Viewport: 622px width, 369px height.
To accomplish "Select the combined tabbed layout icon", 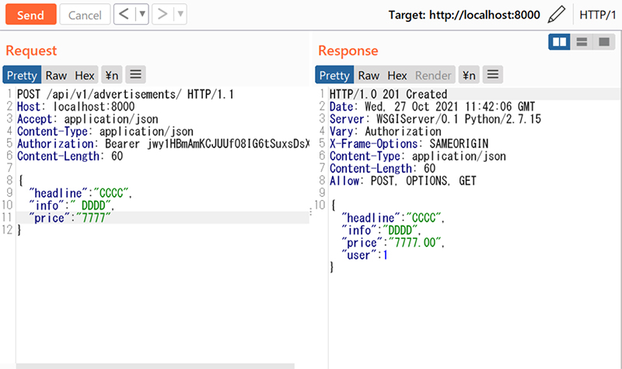I will pyautogui.click(x=603, y=41).
